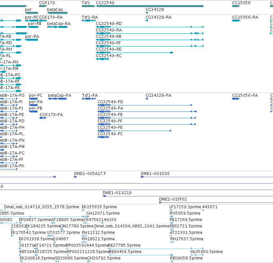Select the ebB-17A-PO protein label
The width and height of the screenshot is (273, 263).
(x=12, y=96)
